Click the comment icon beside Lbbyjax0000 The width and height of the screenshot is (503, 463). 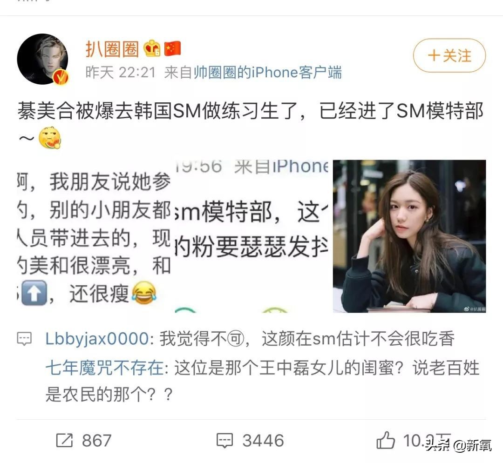click(24, 339)
